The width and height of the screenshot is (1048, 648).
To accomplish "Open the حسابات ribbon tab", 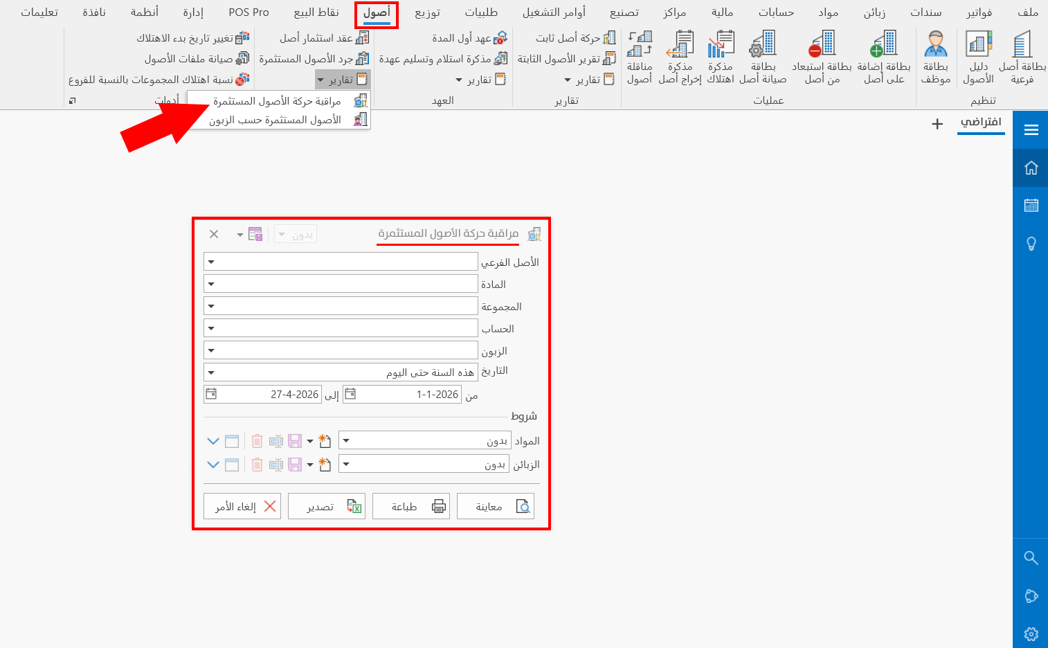I will coord(776,12).
